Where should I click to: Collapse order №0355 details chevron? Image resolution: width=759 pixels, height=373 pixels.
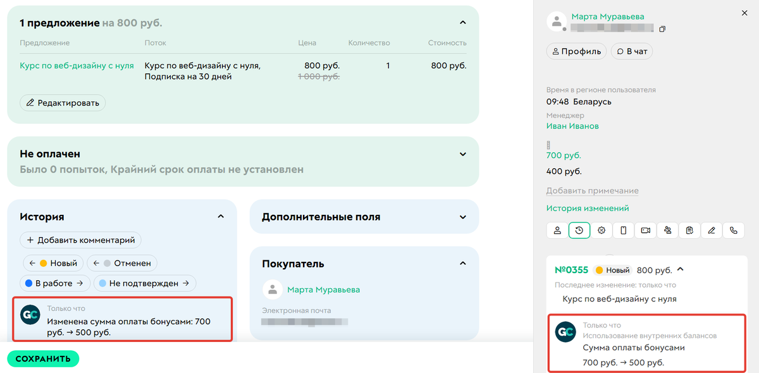(681, 270)
